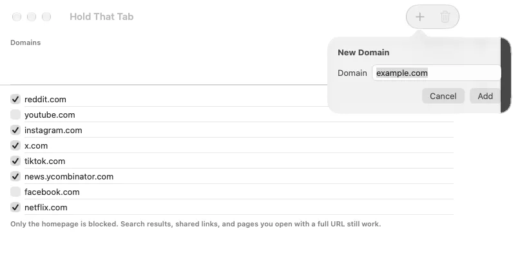
Task: Close the Hold That Tab window
Action: (17, 17)
